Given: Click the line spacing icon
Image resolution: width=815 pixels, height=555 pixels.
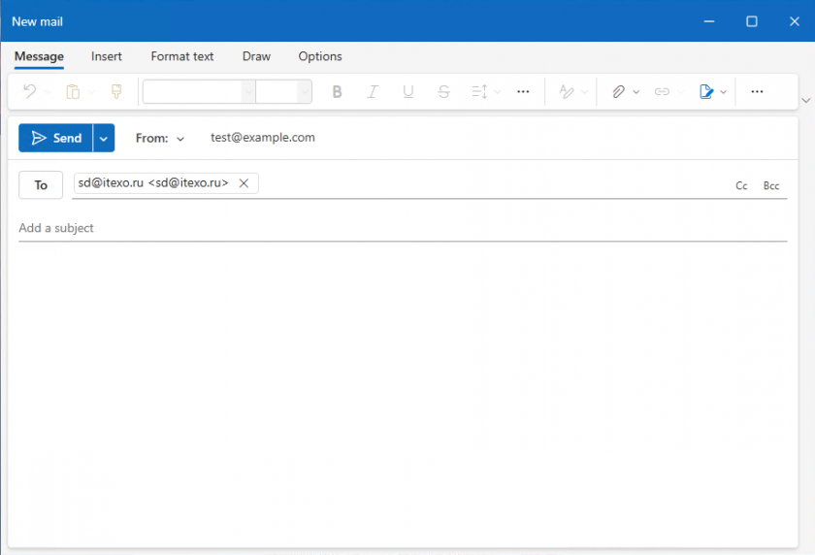Looking at the screenshot, I should point(479,92).
